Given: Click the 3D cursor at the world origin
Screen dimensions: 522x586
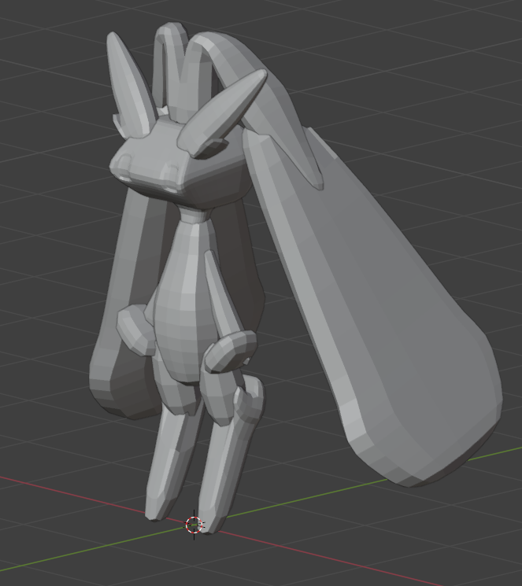Looking at the screenshot, I should pyautogui.click(x=194, y=525).
